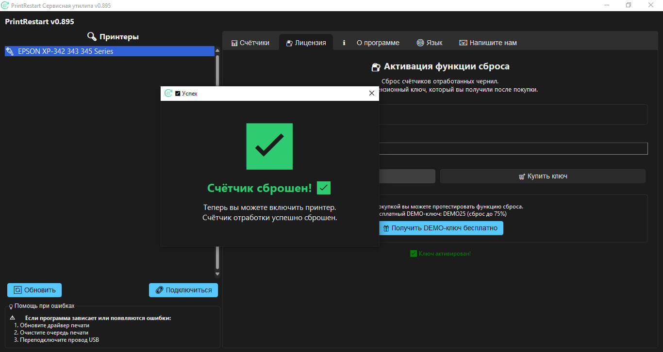Click the Ключ активирован! status text
The width and height of the screenshot is (663, 352).
tap(445, 253)
